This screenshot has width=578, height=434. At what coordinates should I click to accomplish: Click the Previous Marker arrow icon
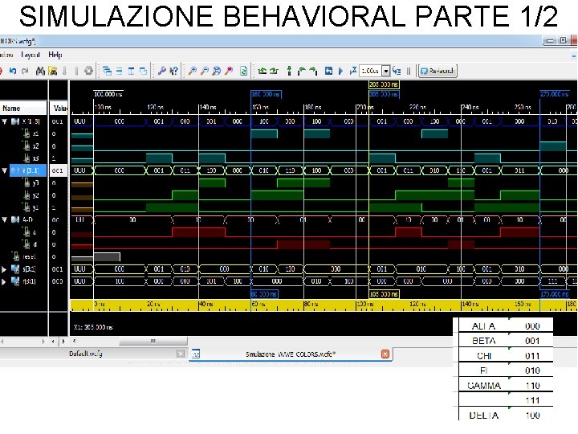point(302,71)
